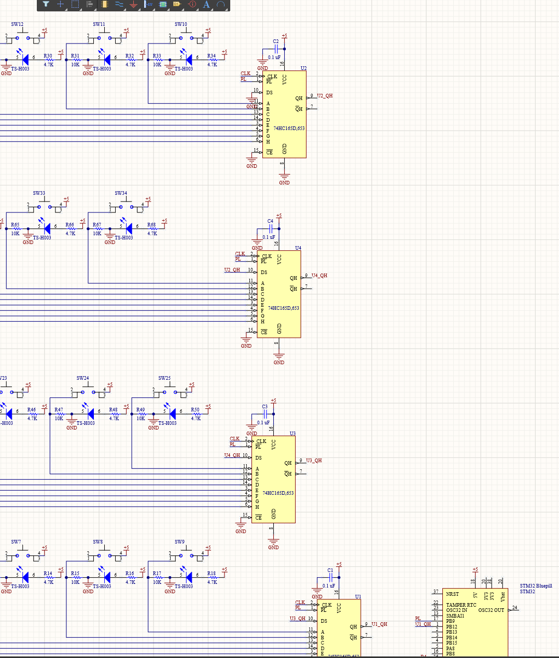Viewport: 559px width, 658px height.
Task: Select the red directive info tool
Action: point(192,4)
